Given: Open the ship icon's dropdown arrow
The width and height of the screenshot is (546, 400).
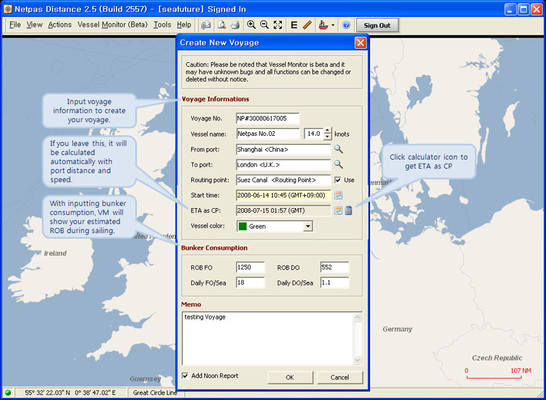Looking at the screenshot, I should click(x=333, y=25).
